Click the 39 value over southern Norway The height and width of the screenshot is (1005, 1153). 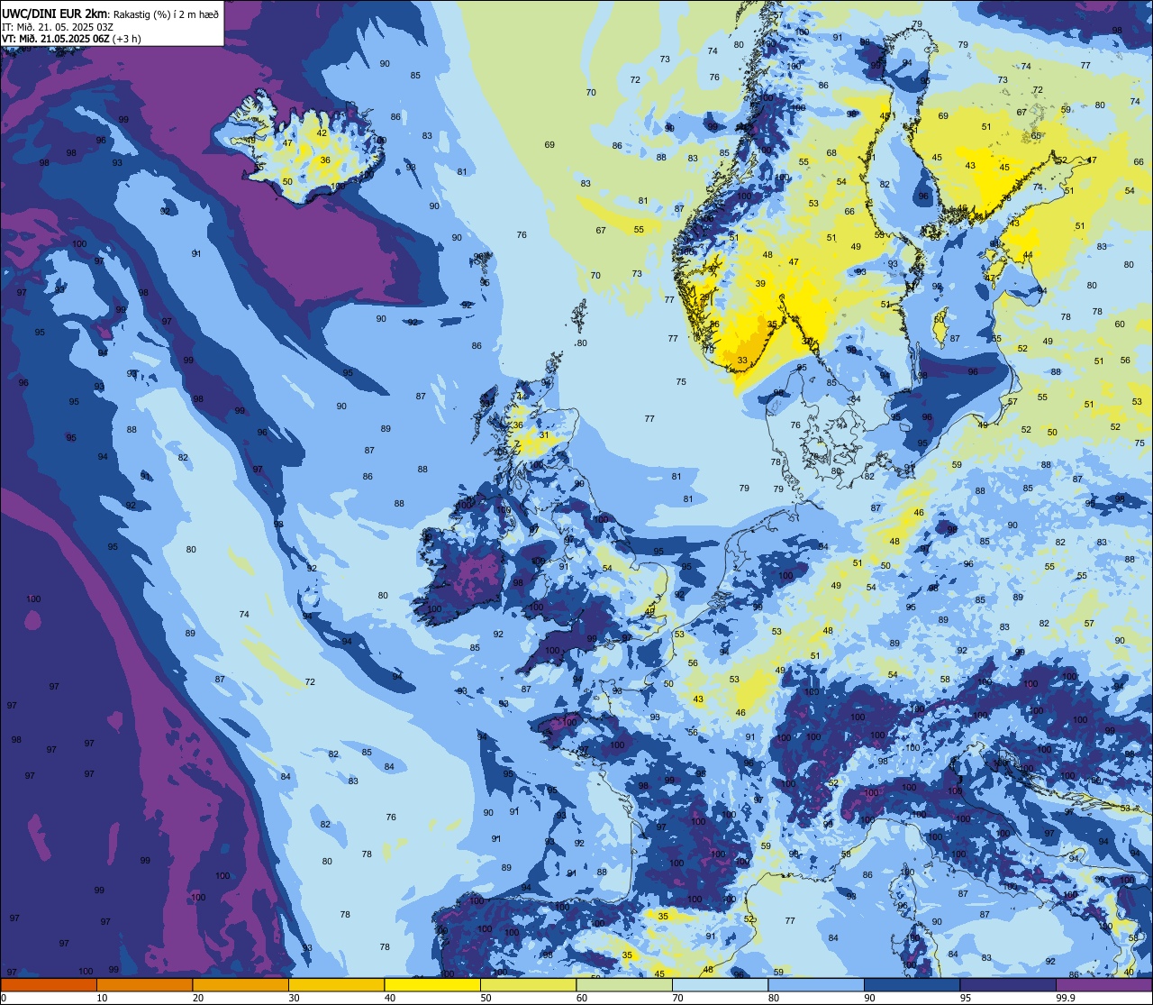coord(760,284)
